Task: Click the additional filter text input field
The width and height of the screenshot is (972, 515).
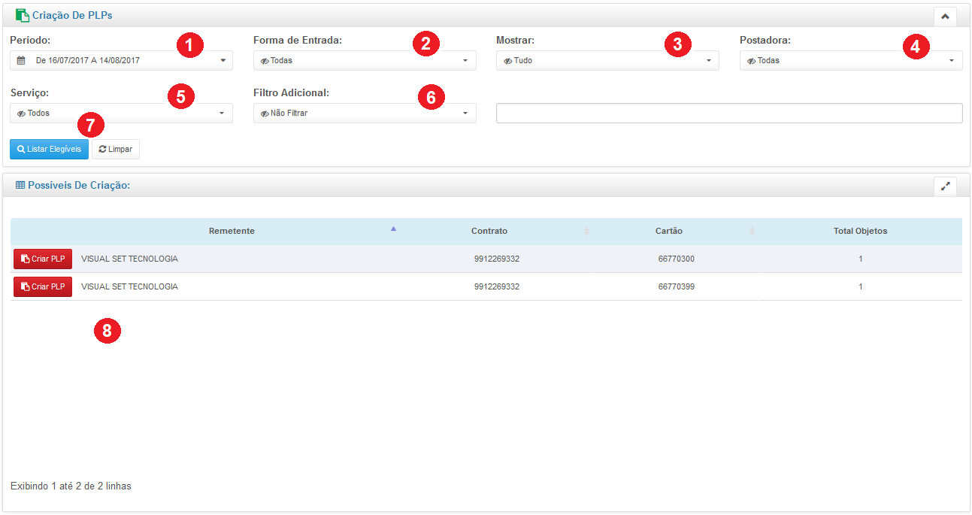Action: tap(729, 114)
